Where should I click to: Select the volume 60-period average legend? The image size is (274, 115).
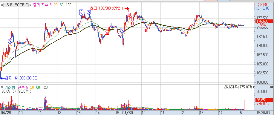[38, 87]
